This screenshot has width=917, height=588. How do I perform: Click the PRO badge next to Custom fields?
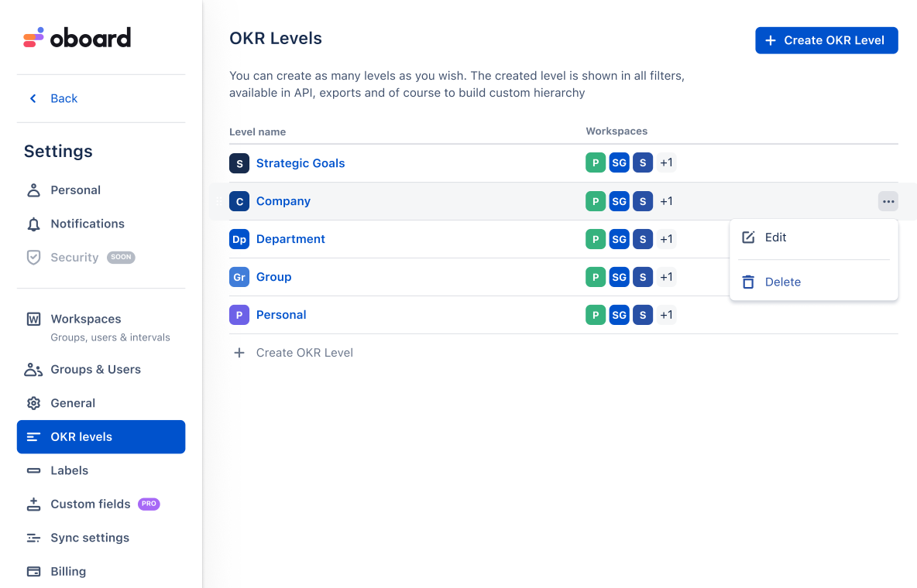click(149, 504)
